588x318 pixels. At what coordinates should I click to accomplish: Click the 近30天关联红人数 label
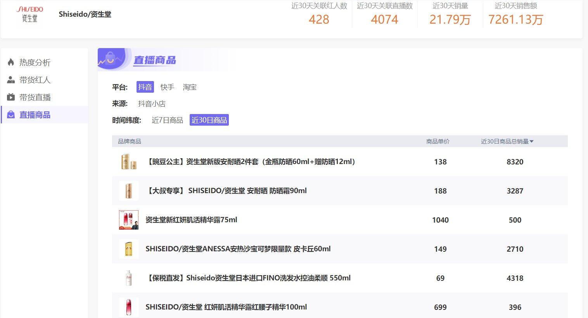(319, 6)
